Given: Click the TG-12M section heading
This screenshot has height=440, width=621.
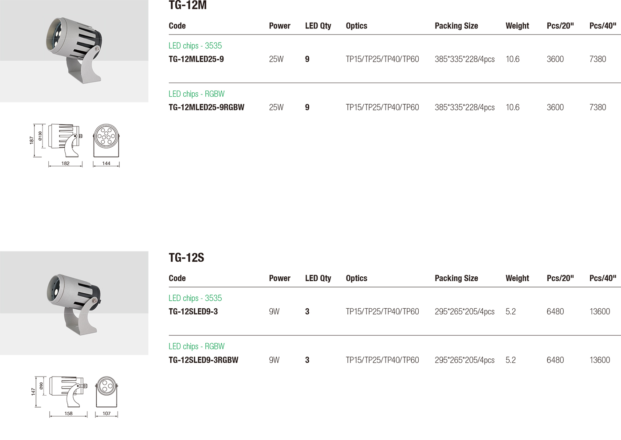Looking at the screenshot, I should pos(188,5).
